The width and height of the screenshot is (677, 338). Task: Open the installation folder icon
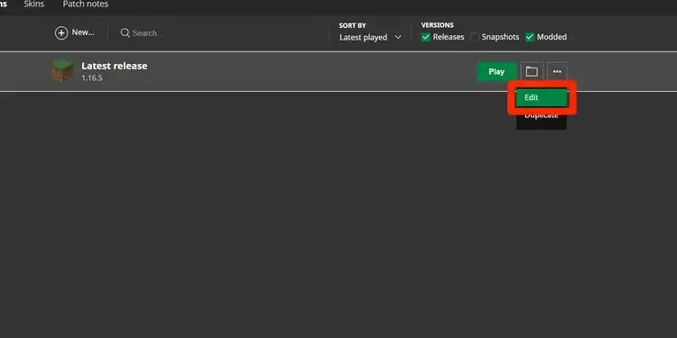tap(532, 71)
